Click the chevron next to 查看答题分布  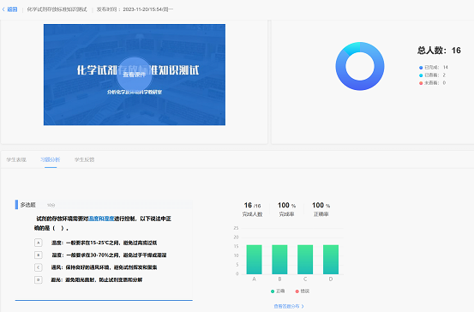click(x=303, y=306)
